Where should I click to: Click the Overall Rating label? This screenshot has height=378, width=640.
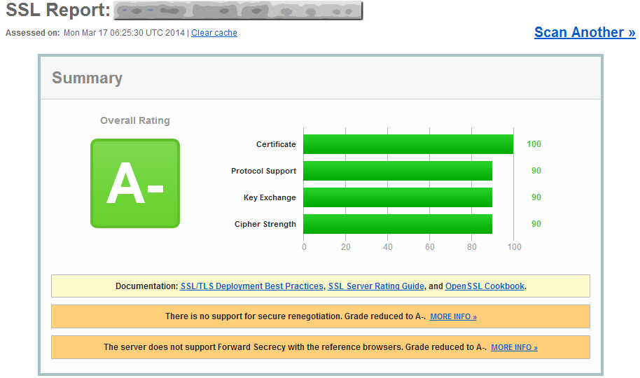(135, 120)
